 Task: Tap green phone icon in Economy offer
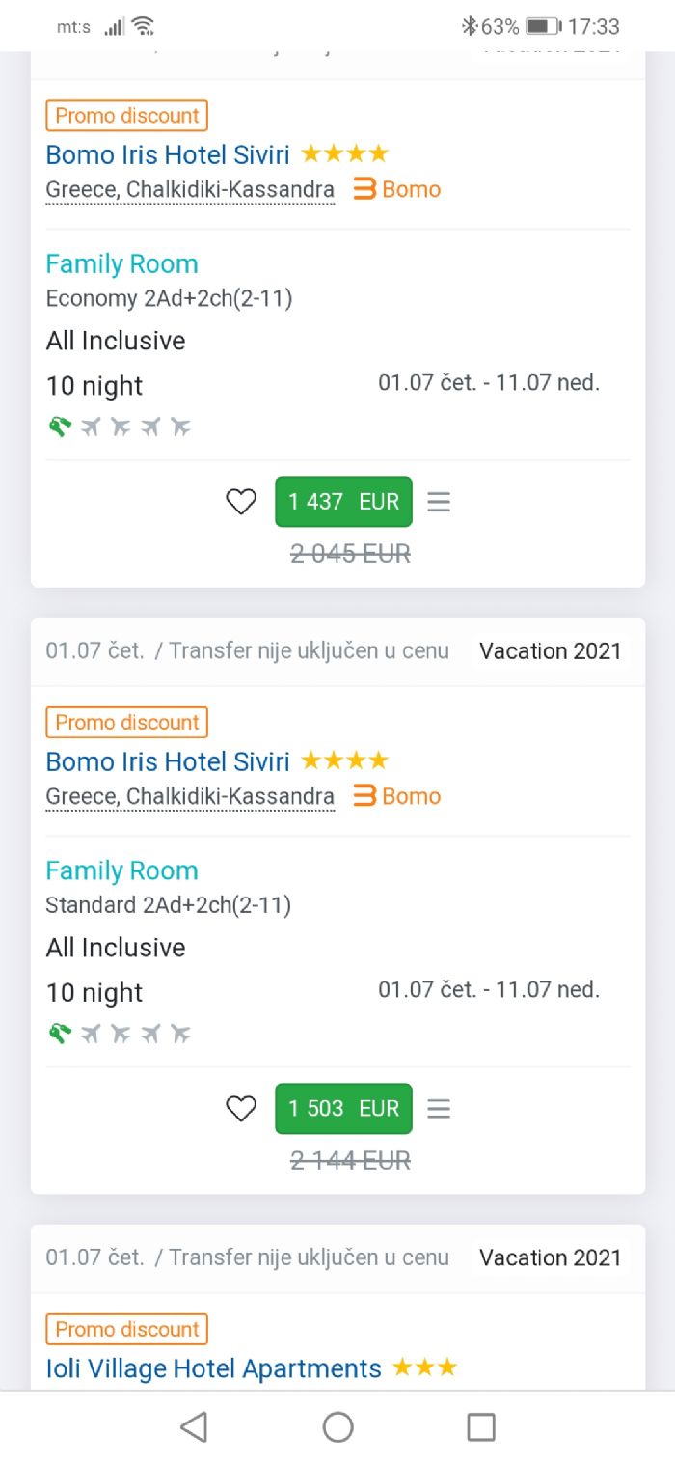60,426
